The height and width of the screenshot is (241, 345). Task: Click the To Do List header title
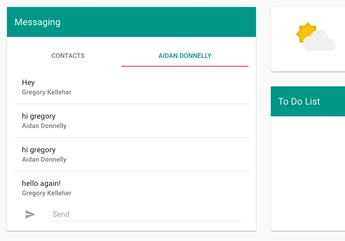click(299, 101)
